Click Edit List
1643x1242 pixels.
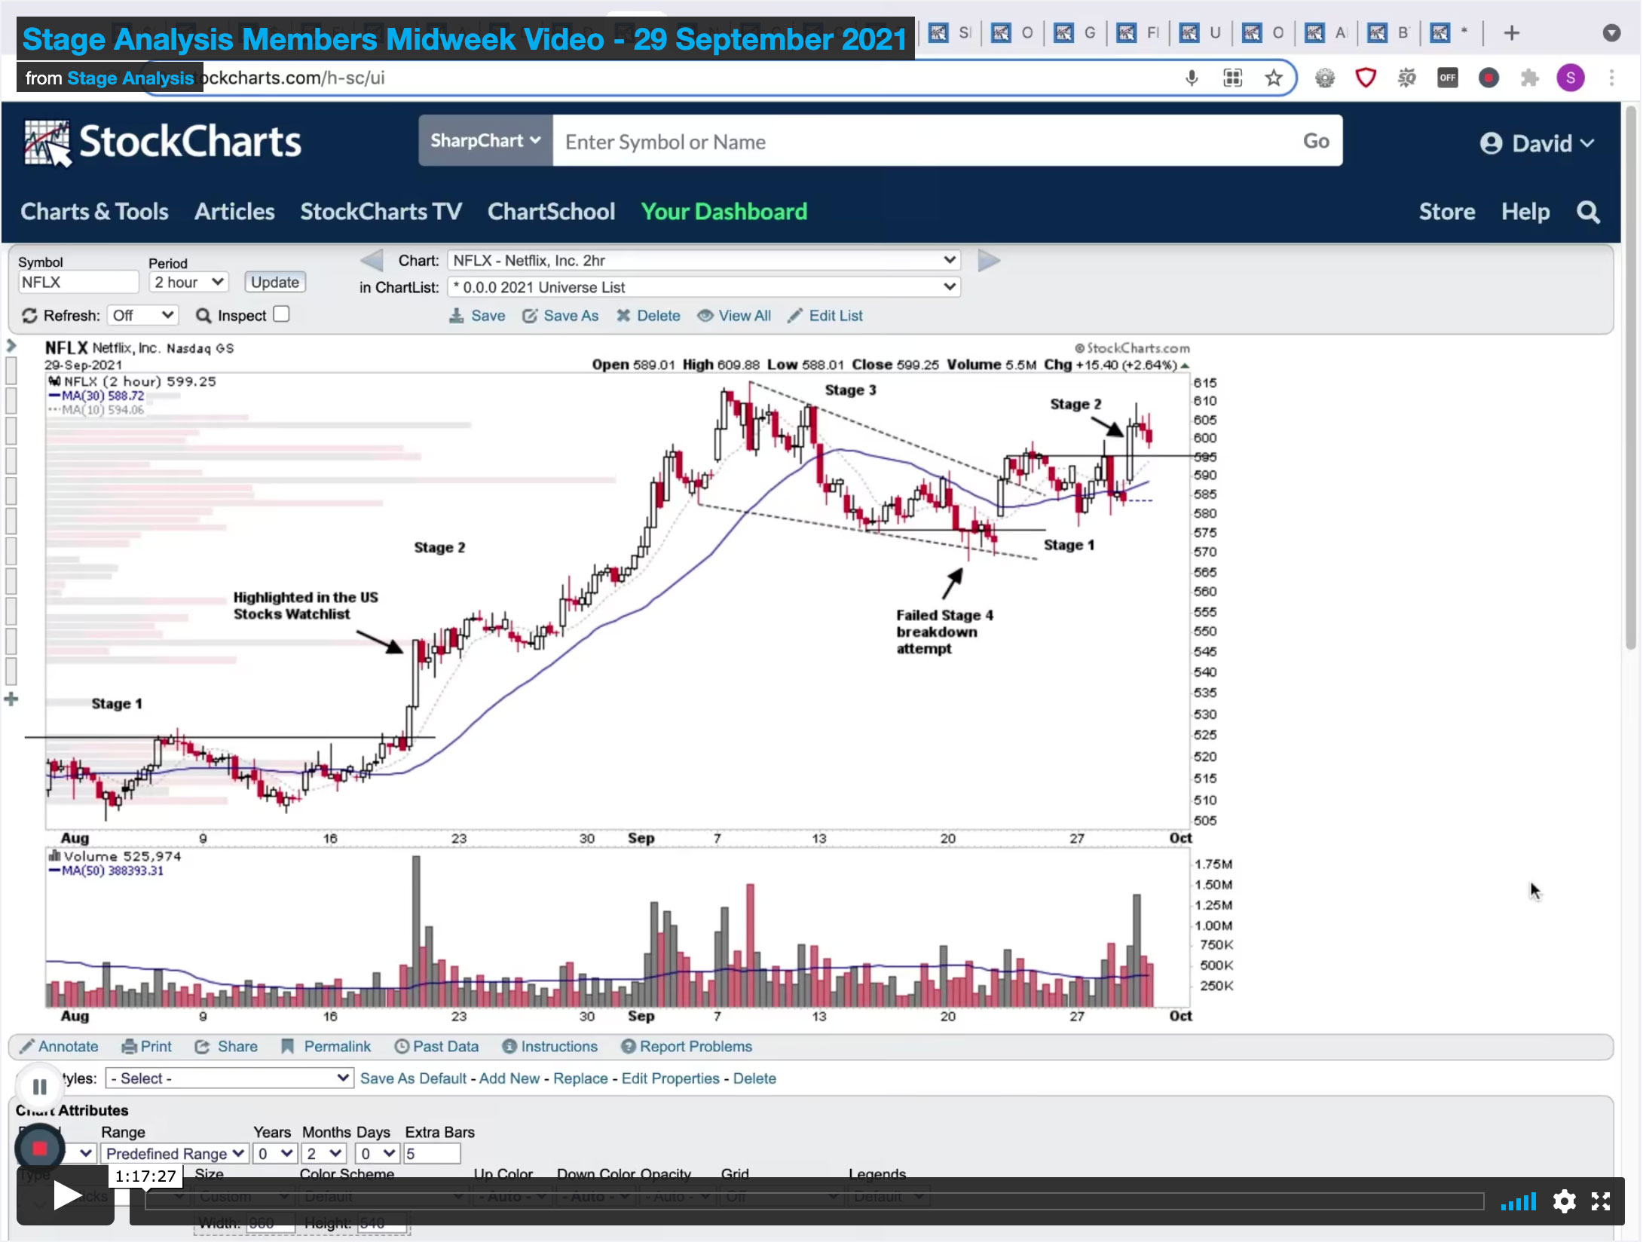point(825,316)
